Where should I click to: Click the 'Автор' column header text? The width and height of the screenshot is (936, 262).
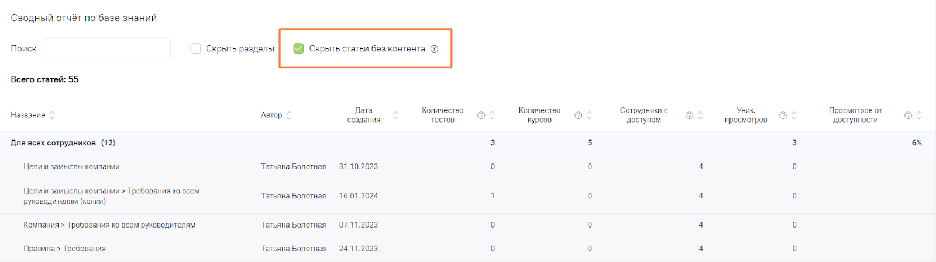(271, 115)
